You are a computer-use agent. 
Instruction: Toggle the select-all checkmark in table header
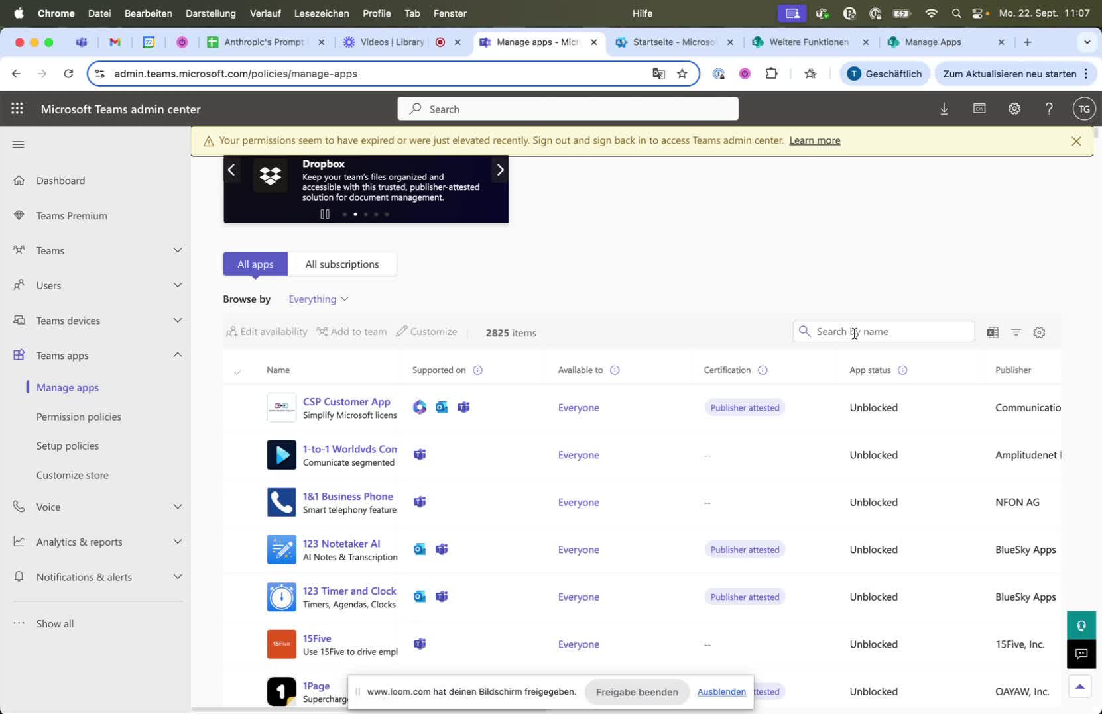[x=237, y=371]
